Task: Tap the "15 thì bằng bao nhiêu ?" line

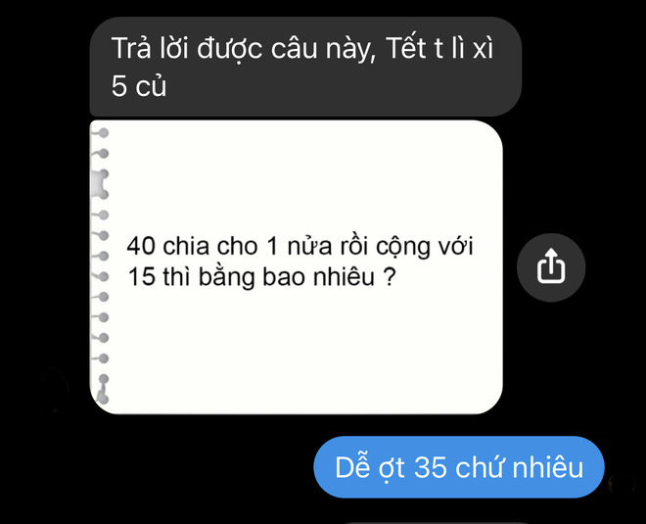Action: 261,277
